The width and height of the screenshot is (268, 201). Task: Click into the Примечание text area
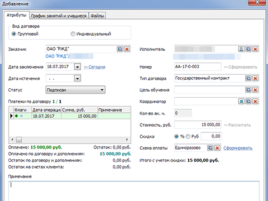134,191
